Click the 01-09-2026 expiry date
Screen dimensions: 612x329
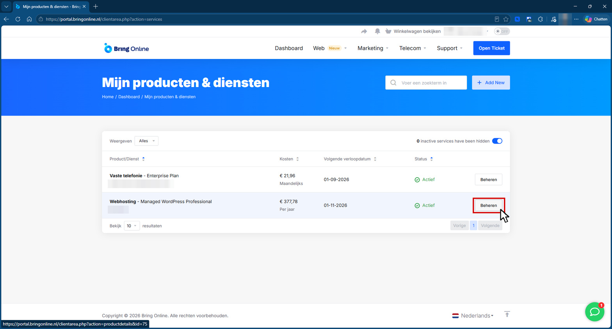(336, 180)
